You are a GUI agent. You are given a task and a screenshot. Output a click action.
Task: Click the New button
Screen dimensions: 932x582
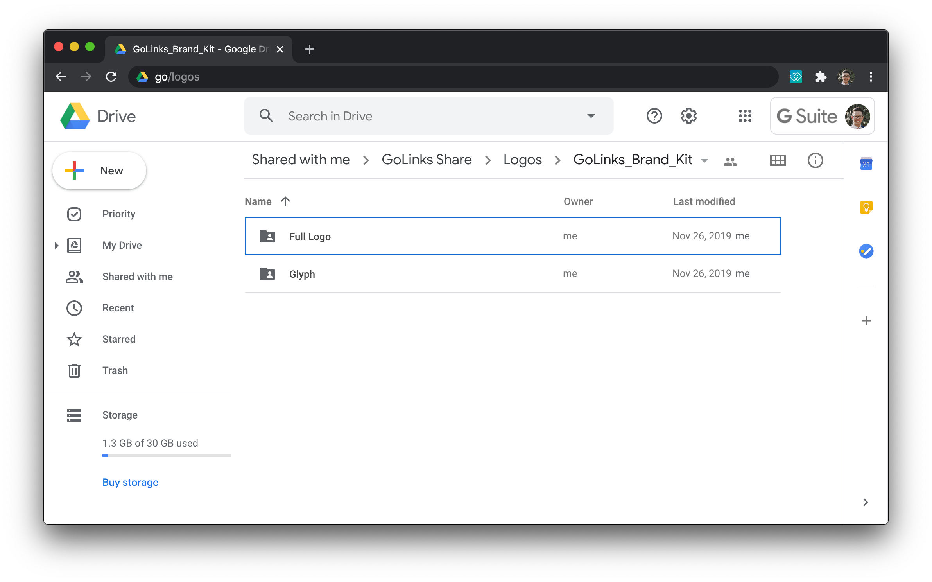point(99,171)
